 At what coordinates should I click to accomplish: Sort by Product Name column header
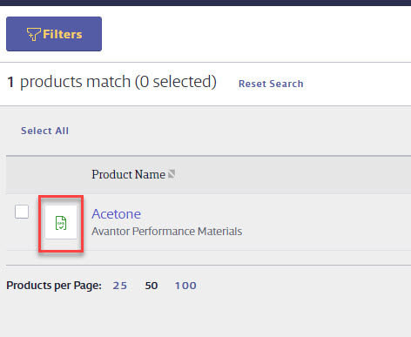[129, 174]
